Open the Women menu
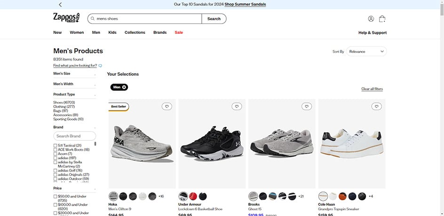444x216 pixels. point(77,32)
